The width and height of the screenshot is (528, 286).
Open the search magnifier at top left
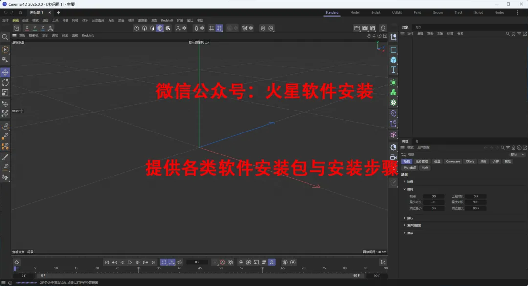pos(5,37)
